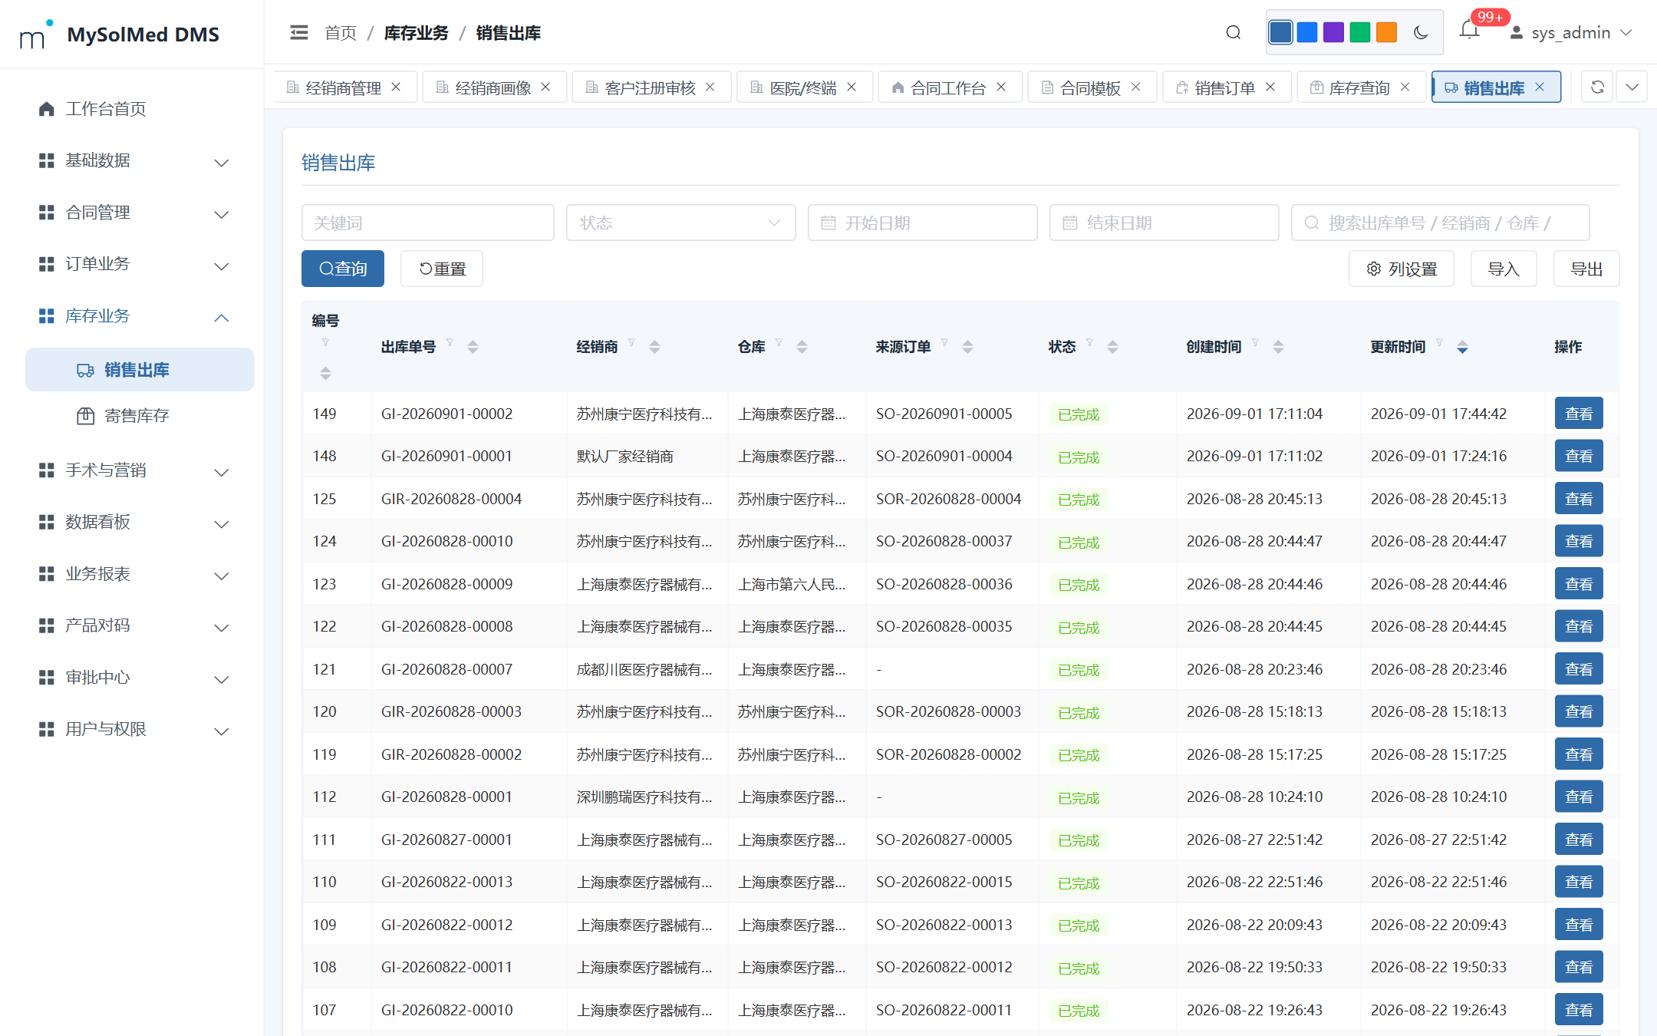Image resolution: width=1657 pixels, height=1036 pixels.
Task: Switch to the 销售订单 tab
Action: click(x=1225, y=87)
